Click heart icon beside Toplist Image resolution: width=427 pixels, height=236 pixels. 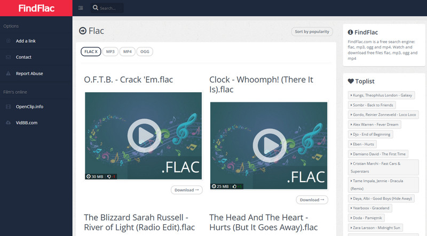pyautogui.click(x=351, y=81)
